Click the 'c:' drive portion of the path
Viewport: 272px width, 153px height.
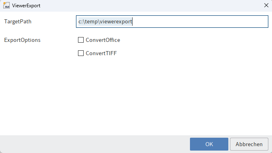point(80,22)
